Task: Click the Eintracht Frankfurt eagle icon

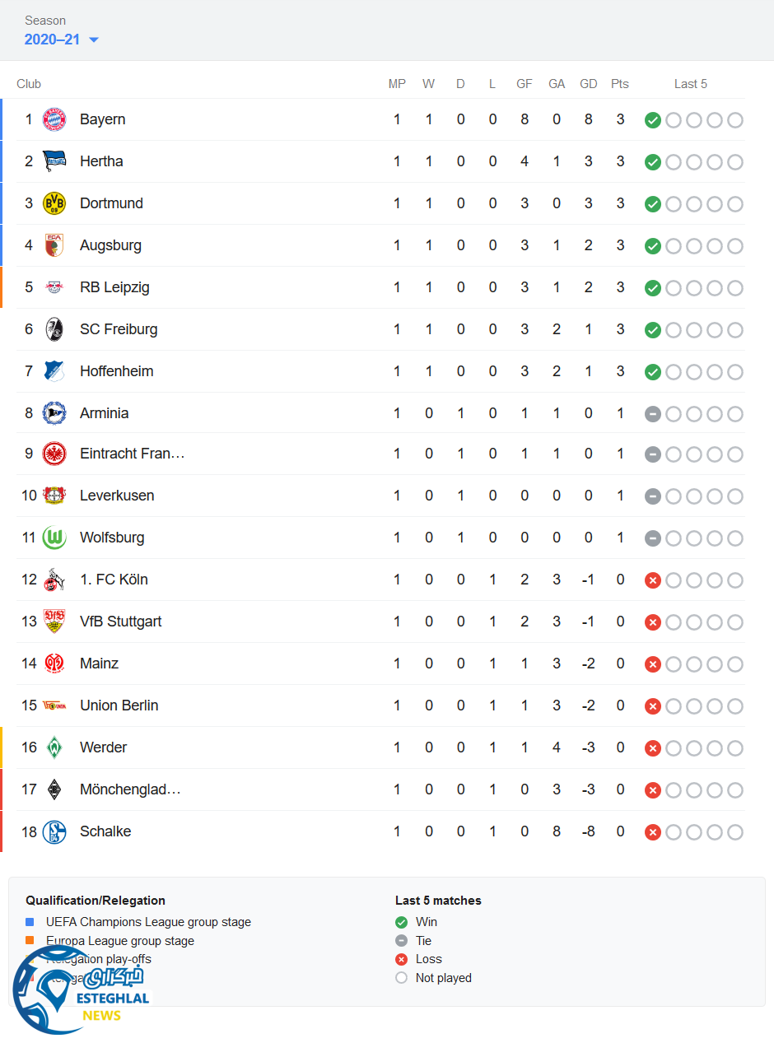Action: pos(54,454)
